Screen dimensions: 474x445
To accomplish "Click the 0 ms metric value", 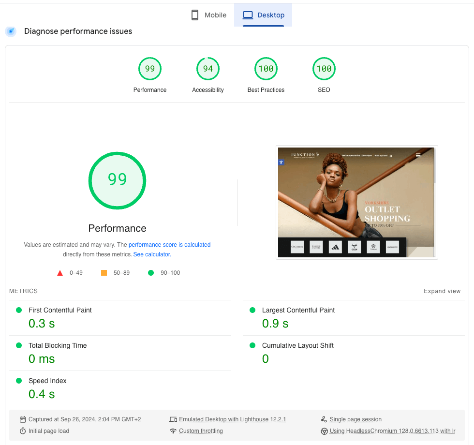I will click(x=42, y=359).
